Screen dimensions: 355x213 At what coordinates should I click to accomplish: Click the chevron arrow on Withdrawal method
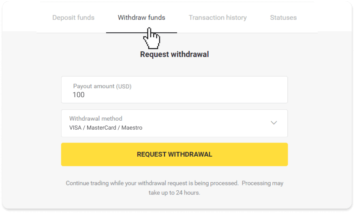coord(274,123)
